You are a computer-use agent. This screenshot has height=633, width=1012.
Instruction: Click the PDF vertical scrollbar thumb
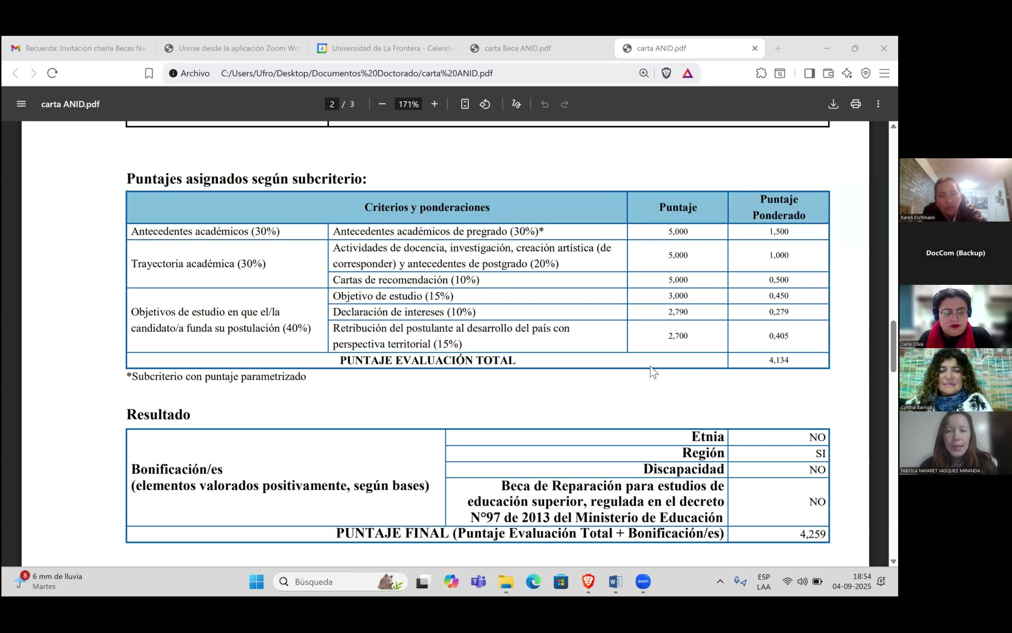click(x=894, y=346)
